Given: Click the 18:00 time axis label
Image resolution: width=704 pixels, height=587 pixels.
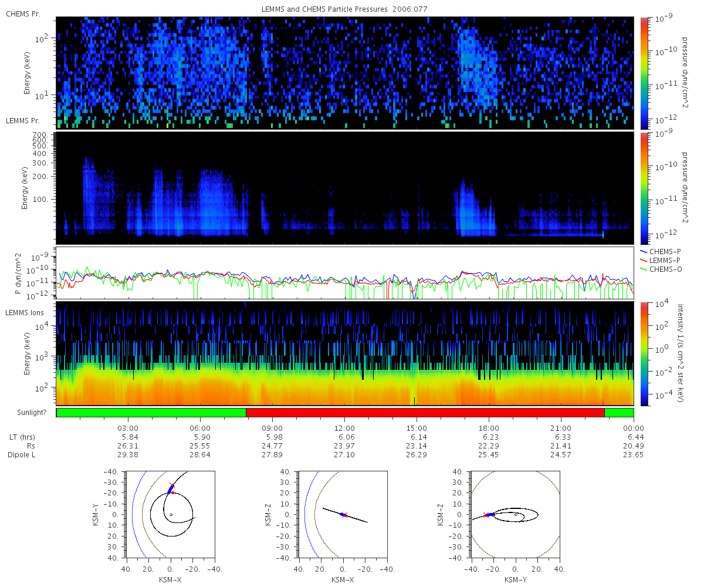Looking at the screenshot, I should [489, 428].
